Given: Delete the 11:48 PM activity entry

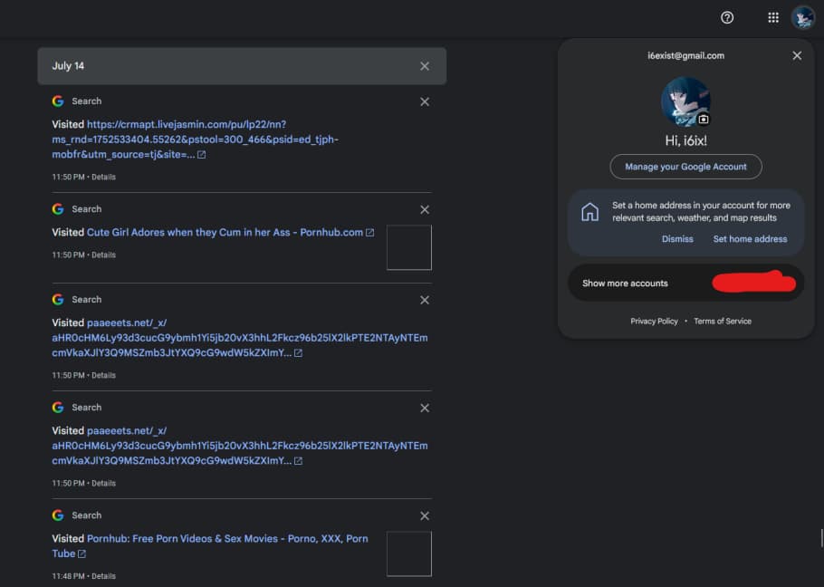Looking at the screenshot, I should click(425, 515).
